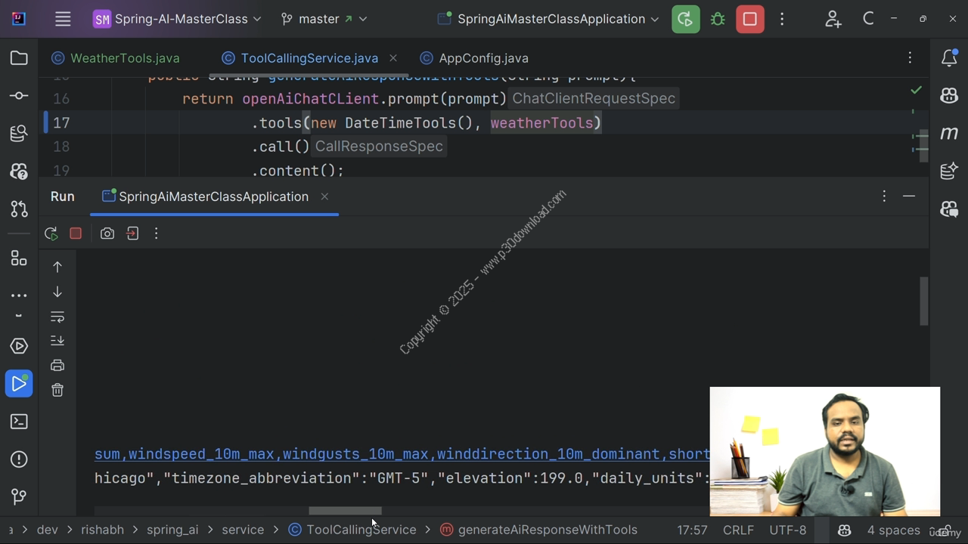968x544 pixels.
Task: Open the Project folder tool window
Action: pos(19,58)
